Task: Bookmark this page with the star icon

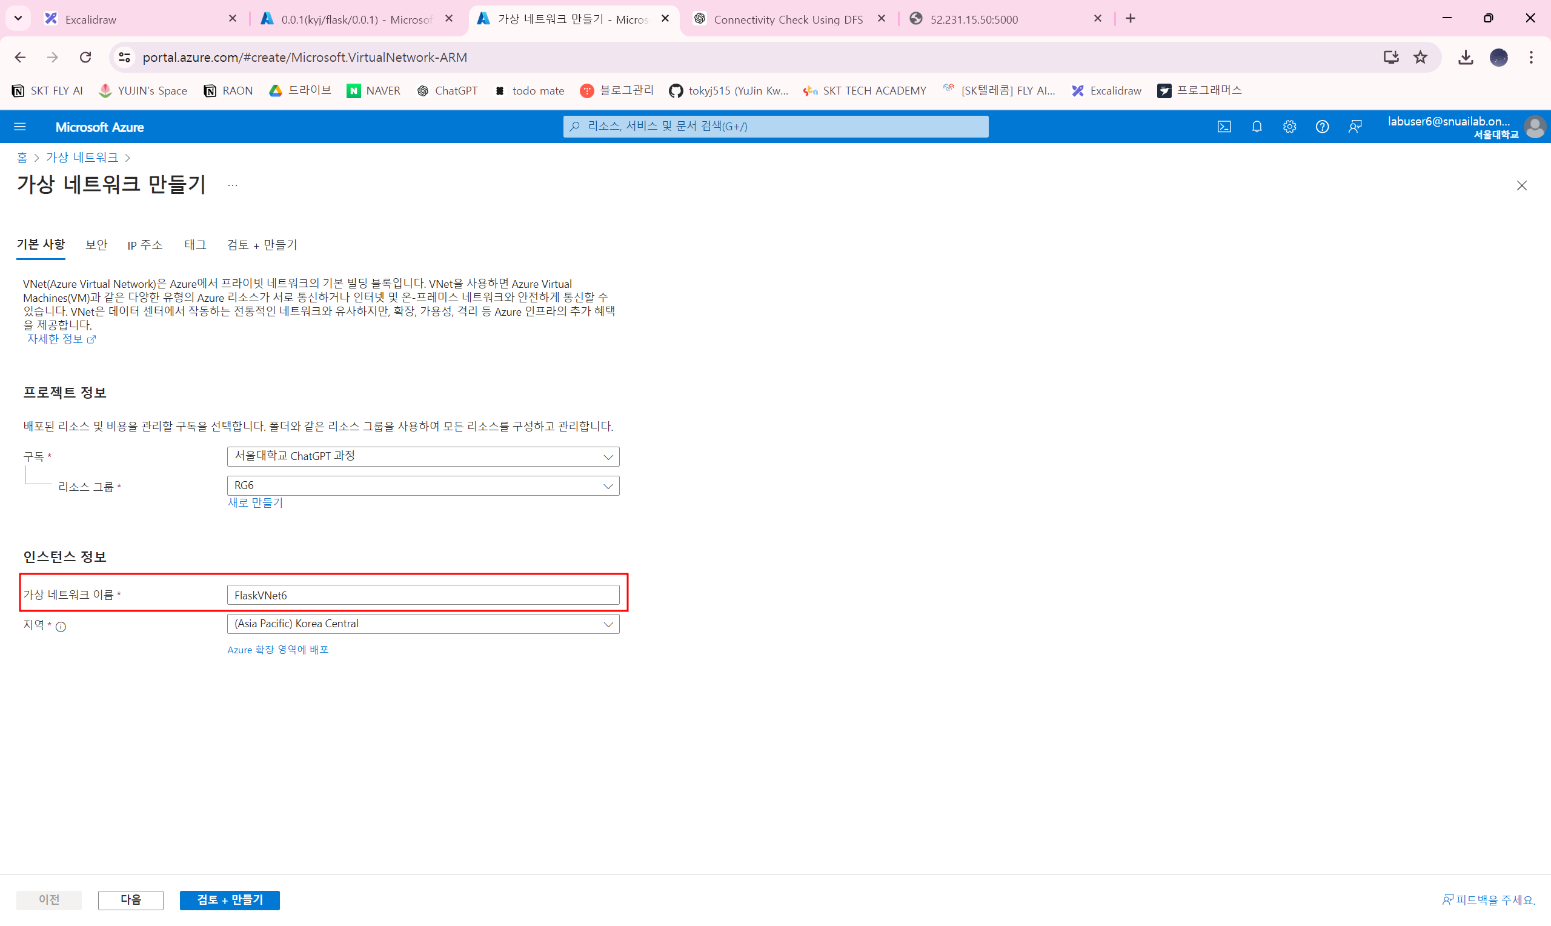Action: tap(1420, 58)
